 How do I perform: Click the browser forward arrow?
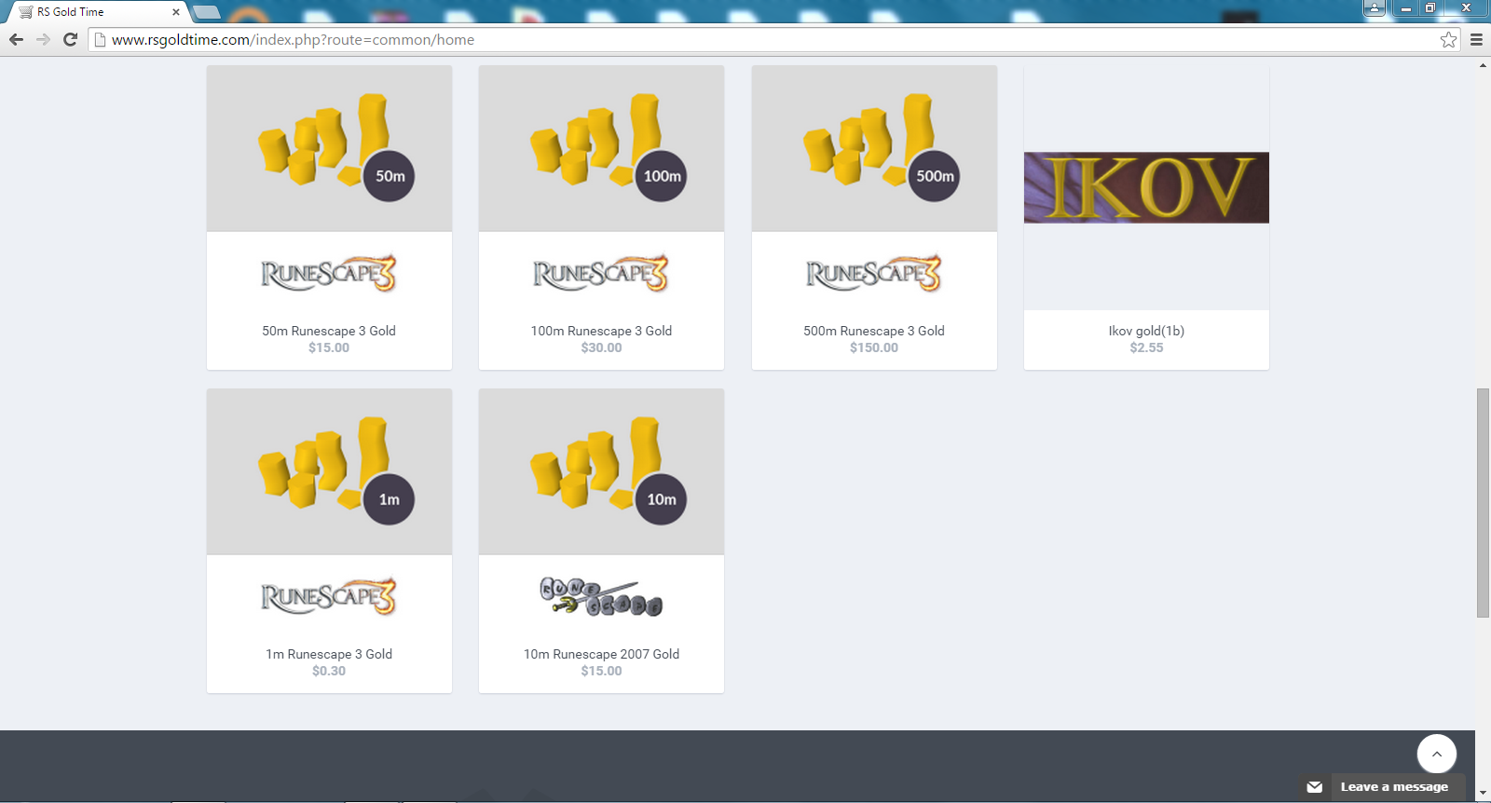coord(43,39)
